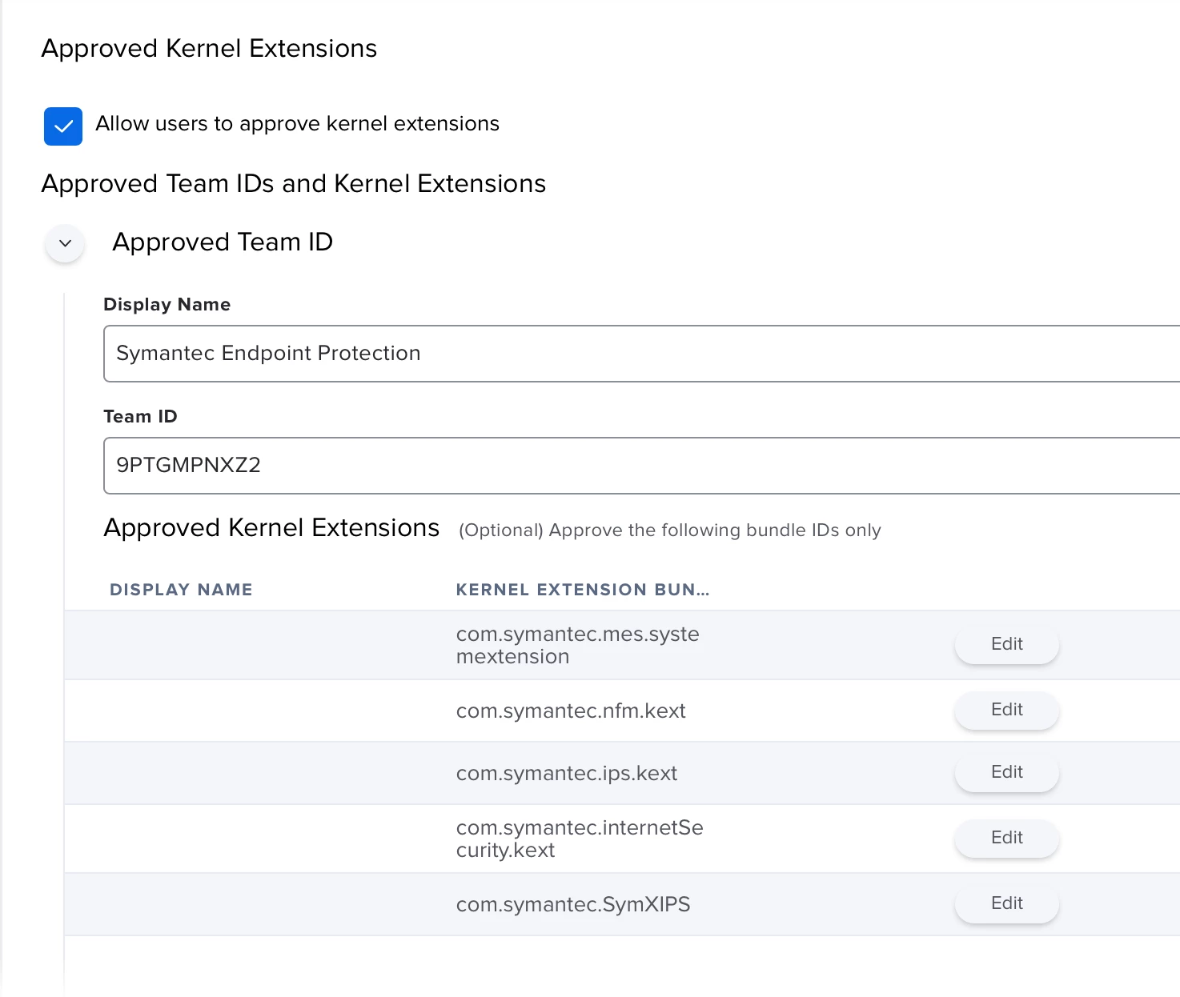Viewport: 1180px width, 997px height.
Task: Edit the com.symantec.internetSecurity.kext row
Action: click(1007, 838)
